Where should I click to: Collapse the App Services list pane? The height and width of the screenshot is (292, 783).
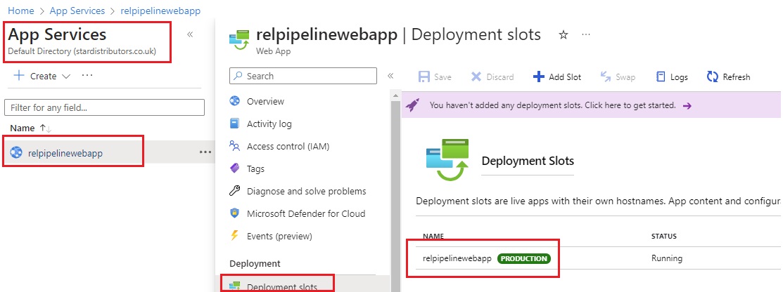click(190, 34)
